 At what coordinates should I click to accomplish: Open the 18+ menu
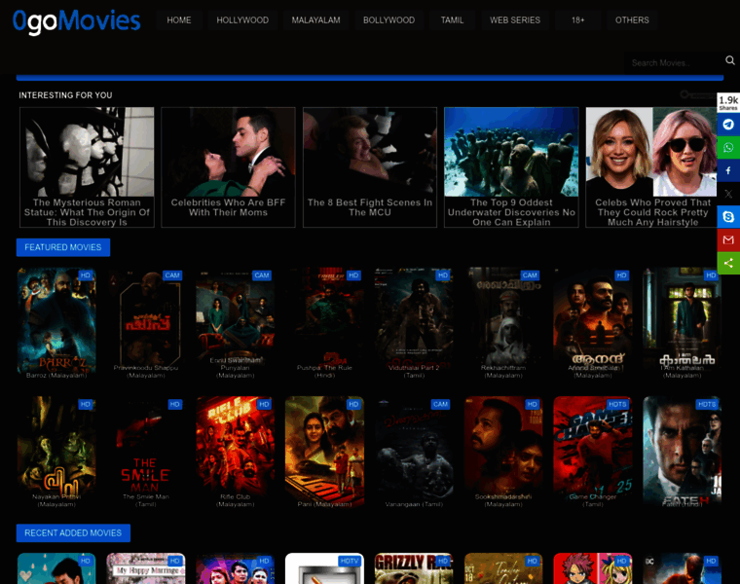point(577,20)
